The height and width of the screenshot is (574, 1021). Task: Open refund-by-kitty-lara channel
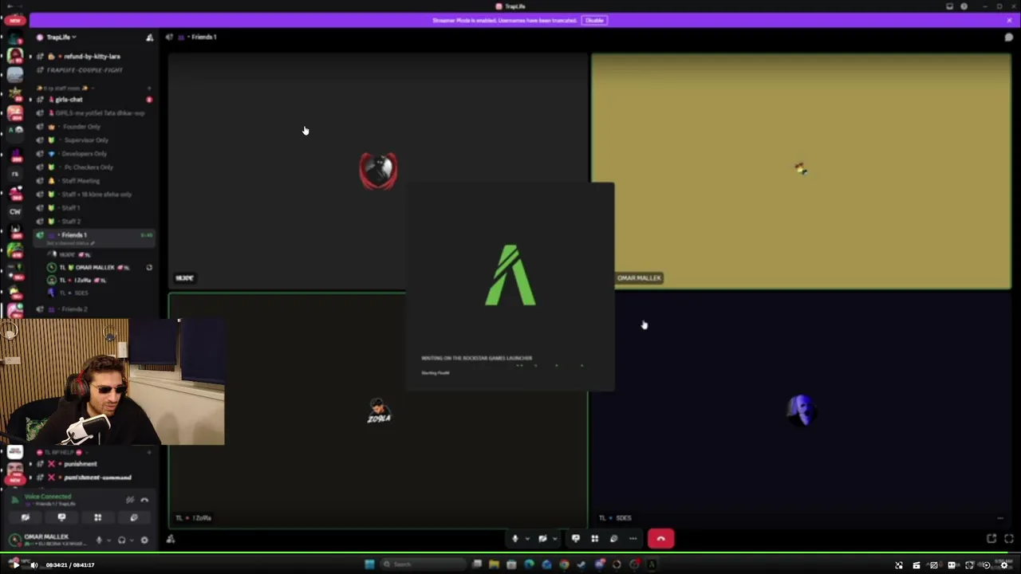(92, 57)
